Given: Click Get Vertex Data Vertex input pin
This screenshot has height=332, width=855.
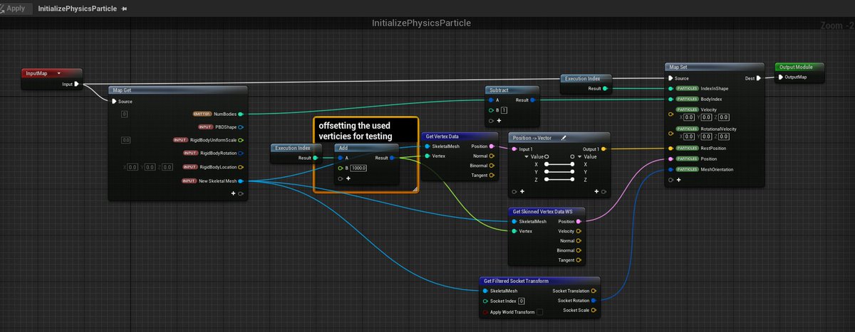Looking at the screenshot, I should pos(427,155).
